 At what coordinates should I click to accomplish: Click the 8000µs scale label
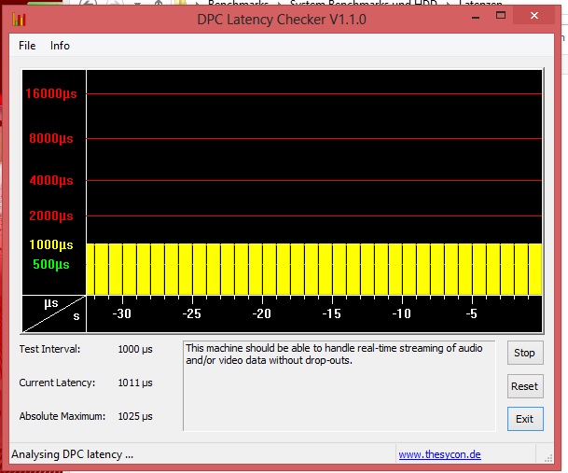point(51,138)
